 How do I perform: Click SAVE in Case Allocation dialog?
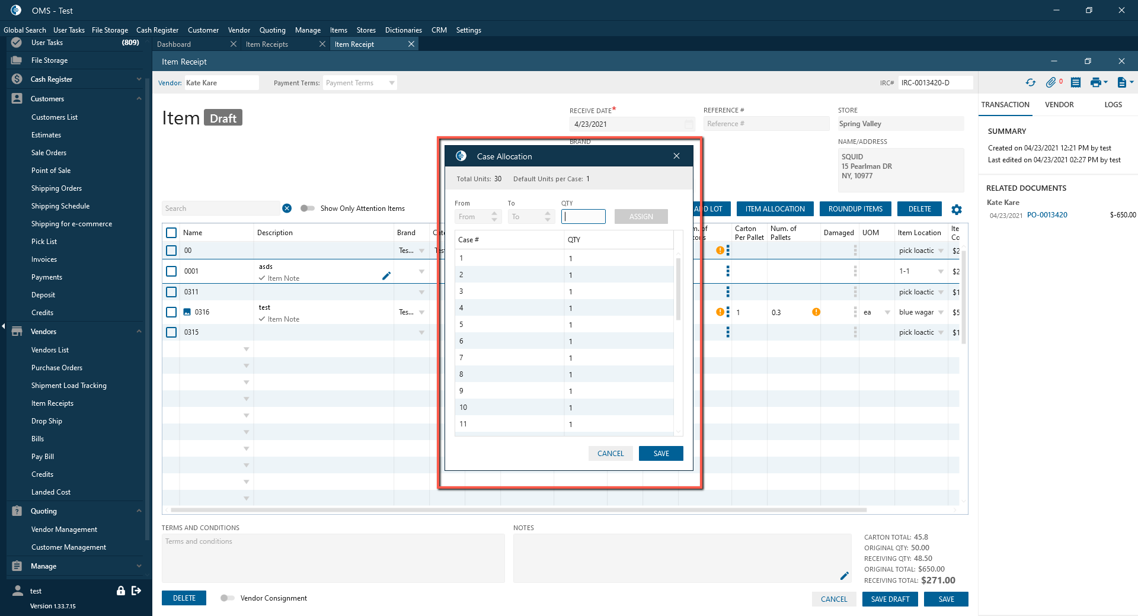tap(661, 454)
